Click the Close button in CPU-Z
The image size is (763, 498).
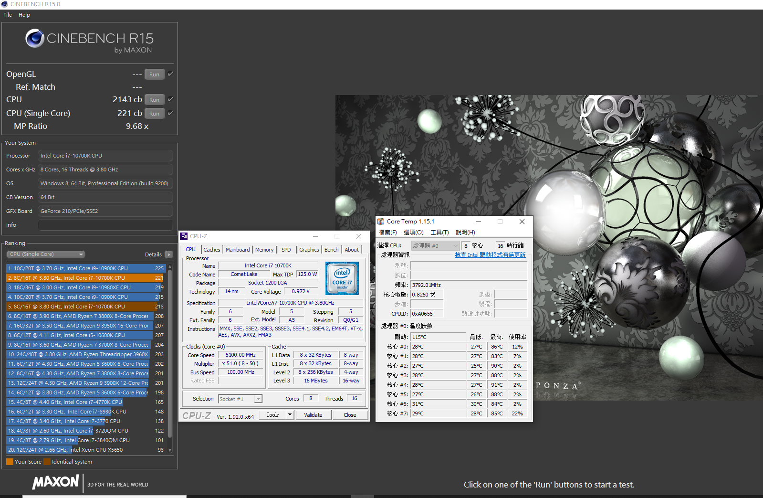click(x=350, y=415)
